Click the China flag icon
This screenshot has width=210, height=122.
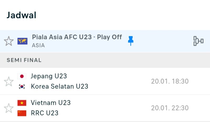pyautogui.click(x=22, y=113)
